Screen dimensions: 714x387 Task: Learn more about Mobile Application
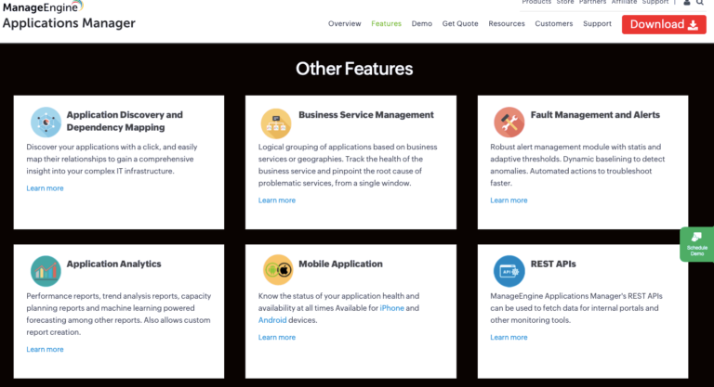[x=277, y=338]
